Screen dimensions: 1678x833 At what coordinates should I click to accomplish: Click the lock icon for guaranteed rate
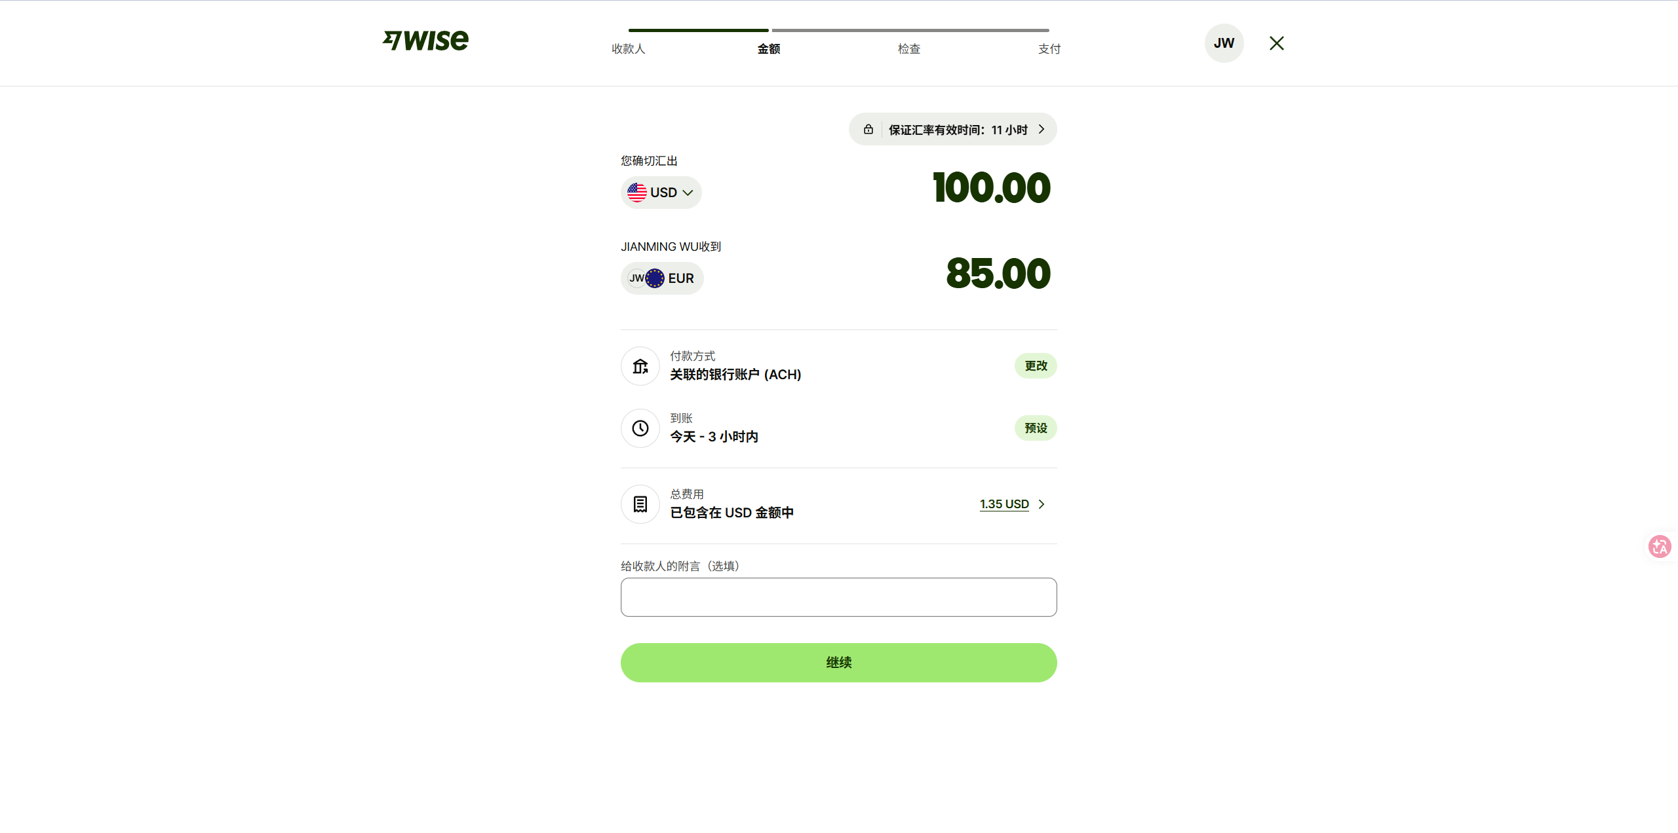868,130
